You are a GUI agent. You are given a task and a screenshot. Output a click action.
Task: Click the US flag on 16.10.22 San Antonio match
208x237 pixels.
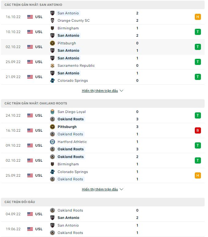pos(30,17)
